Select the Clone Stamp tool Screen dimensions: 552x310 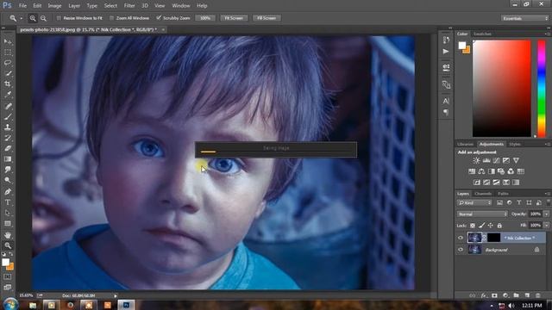pyautogui.click(x=8, y=127)
